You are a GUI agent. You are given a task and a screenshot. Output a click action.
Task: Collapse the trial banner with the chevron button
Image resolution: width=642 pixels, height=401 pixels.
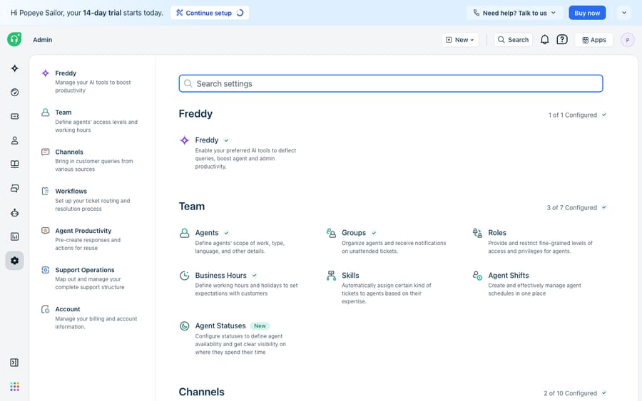[624, 13]
